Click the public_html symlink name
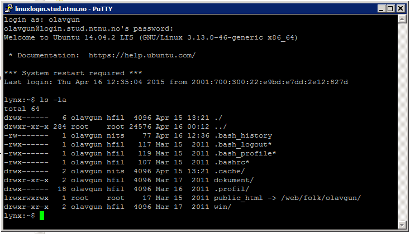This screenshot has height=234, width=410. tap(238, 198)
